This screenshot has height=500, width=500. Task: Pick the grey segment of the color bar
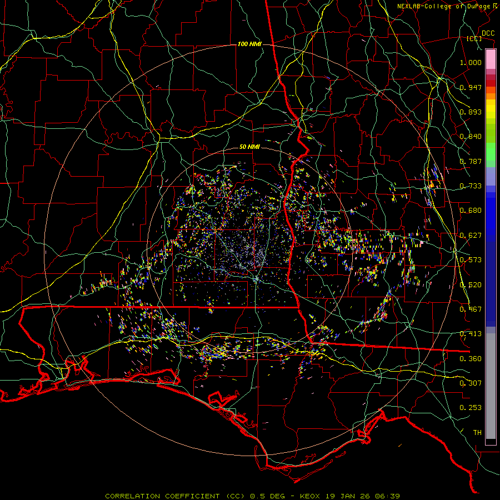point(491,386)
